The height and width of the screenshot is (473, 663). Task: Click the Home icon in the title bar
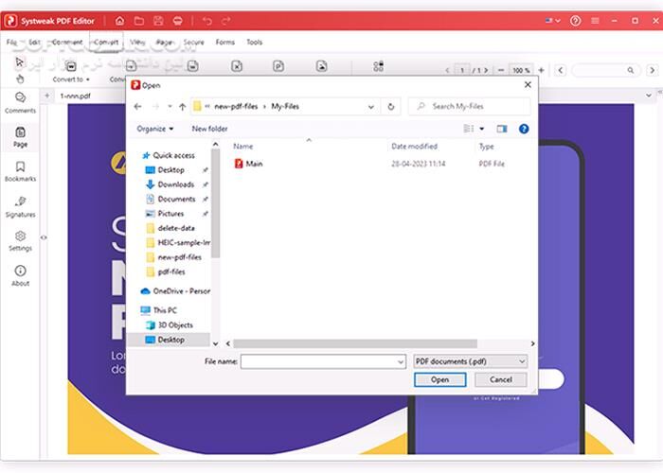tap(120, 21)
